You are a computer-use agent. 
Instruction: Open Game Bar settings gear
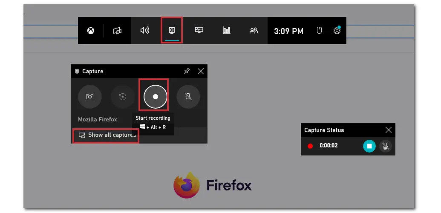pos(337,31)
